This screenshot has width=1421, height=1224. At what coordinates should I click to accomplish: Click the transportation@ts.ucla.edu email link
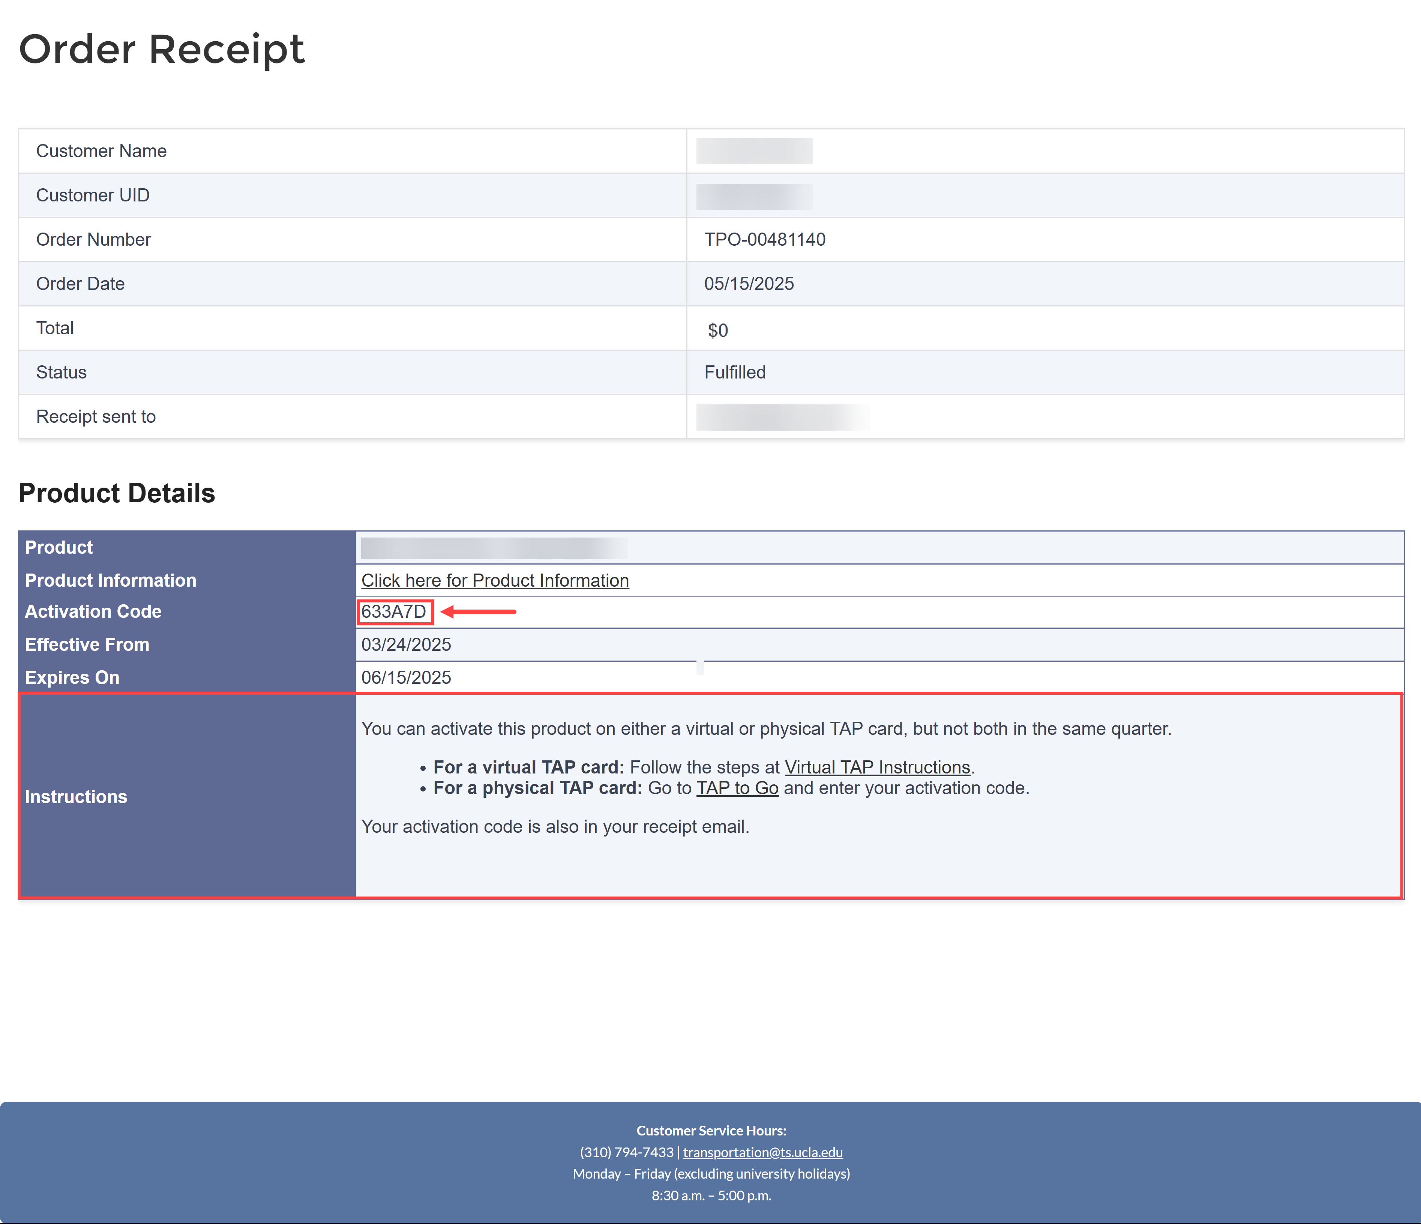pos(762,1152)
